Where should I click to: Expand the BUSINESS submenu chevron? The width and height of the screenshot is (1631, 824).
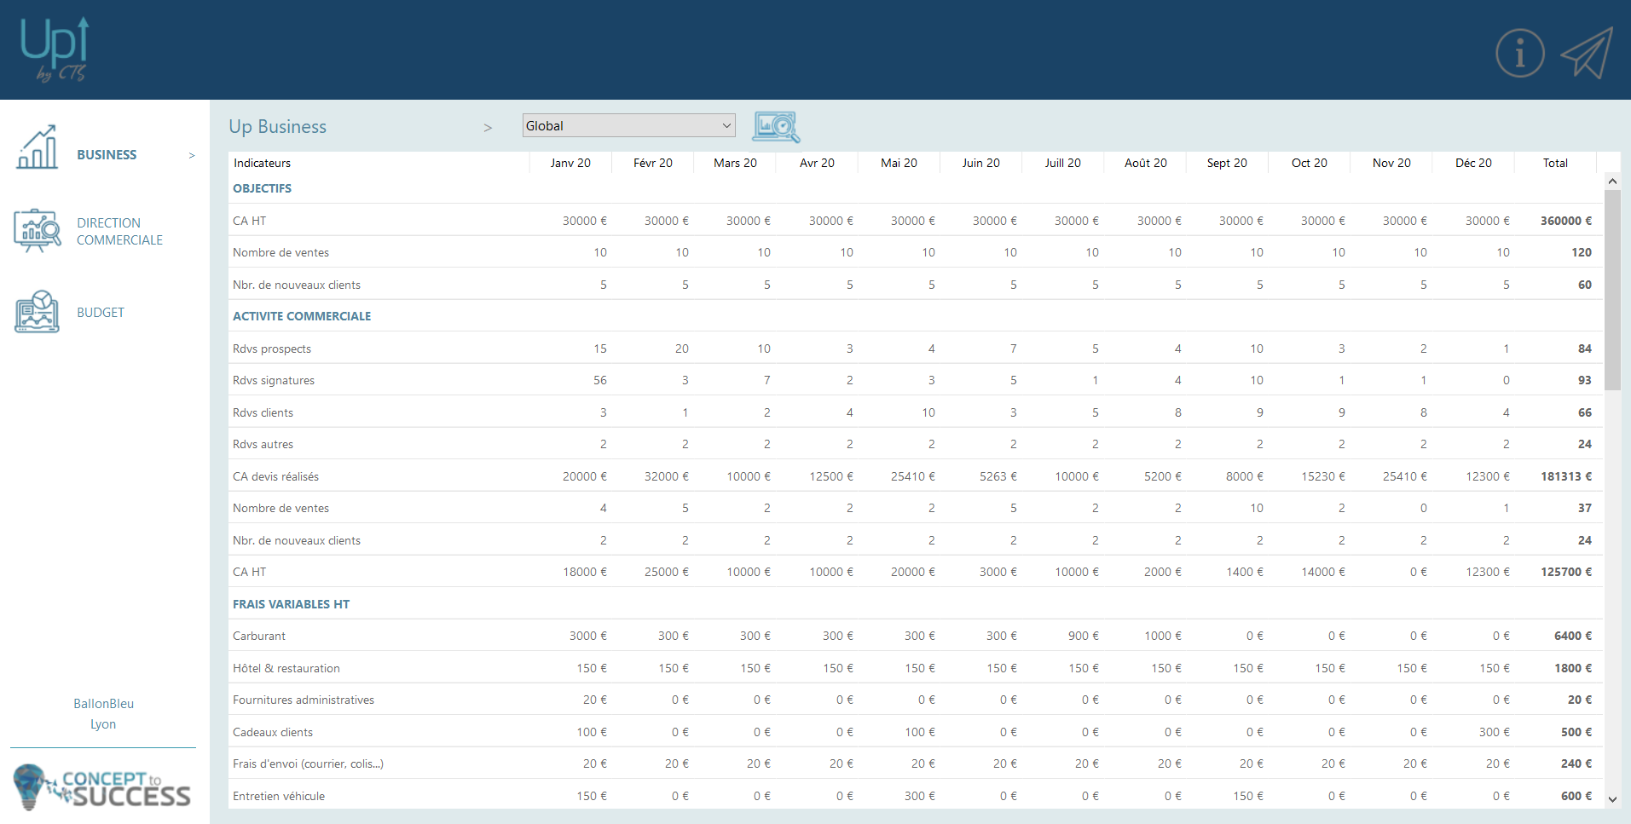coord(192,155)
